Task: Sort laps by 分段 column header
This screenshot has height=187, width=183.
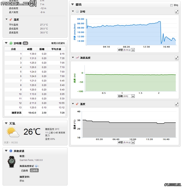Action: 13,49
